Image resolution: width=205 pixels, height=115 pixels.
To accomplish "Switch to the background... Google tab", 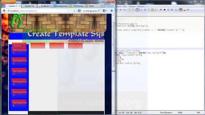I will [x=61, y=6].
